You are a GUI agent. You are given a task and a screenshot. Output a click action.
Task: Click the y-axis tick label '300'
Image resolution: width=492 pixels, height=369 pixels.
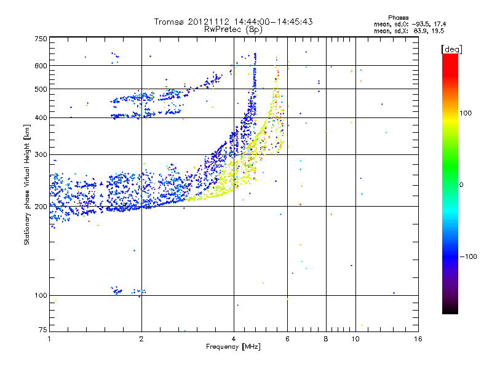point(41,154)
